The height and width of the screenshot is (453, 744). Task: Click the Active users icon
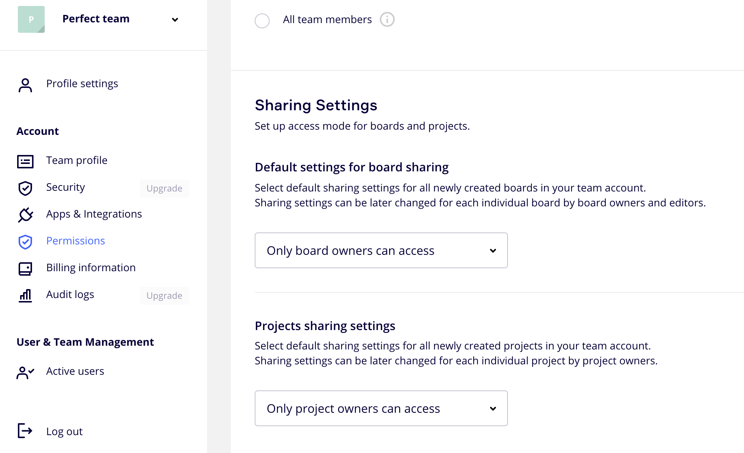[25, 372]
